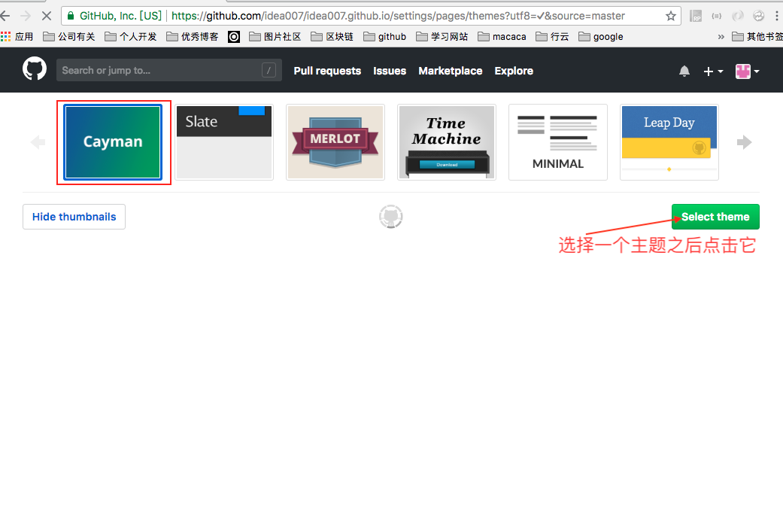Screen dimensions: 783x529
Task: Open the browser three-dot menu
Action: click(x=777, y=16)
